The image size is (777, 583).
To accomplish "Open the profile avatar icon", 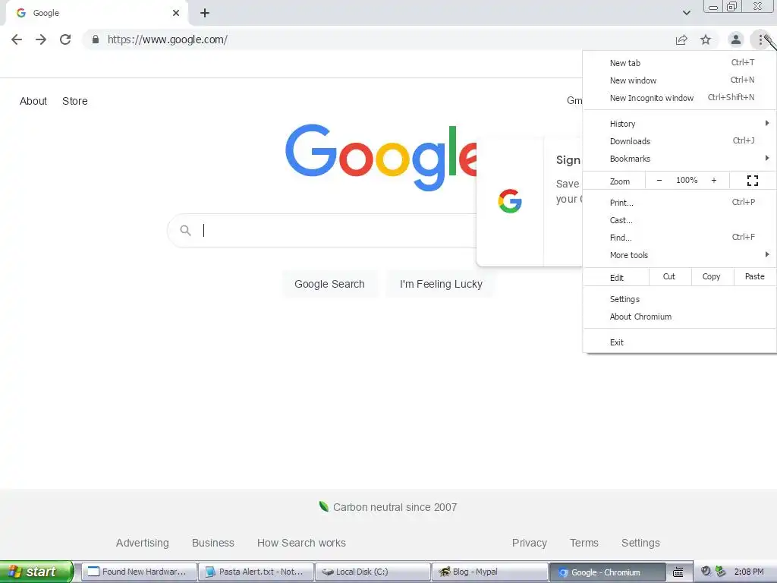I will tap(736, 39).
